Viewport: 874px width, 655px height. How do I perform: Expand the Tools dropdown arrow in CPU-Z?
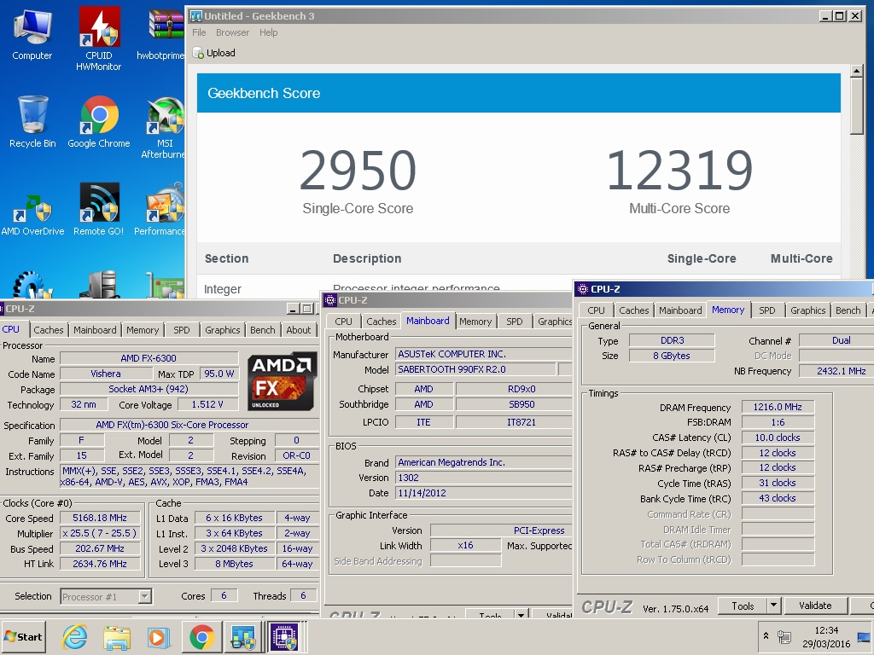773,606
